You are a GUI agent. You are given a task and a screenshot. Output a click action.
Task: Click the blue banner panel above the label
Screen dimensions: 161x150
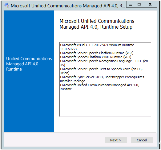[29, 33]
